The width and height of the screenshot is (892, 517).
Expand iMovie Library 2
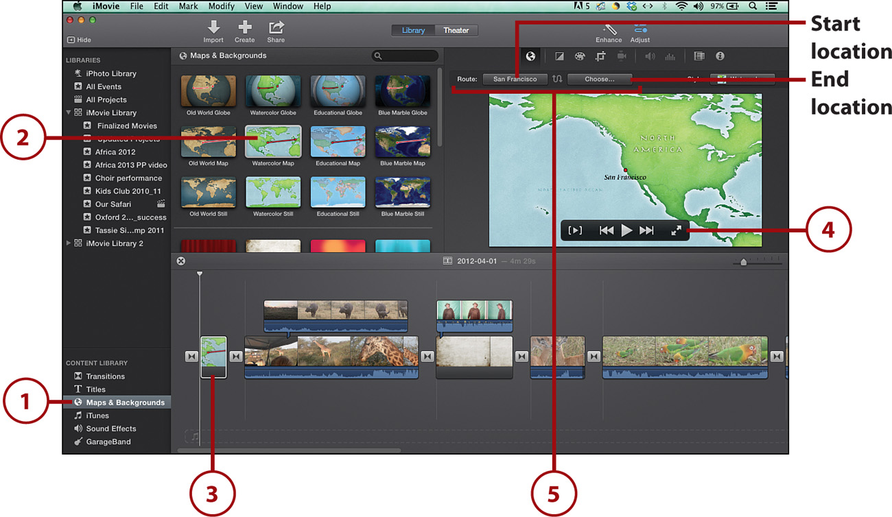pos(69,243)
